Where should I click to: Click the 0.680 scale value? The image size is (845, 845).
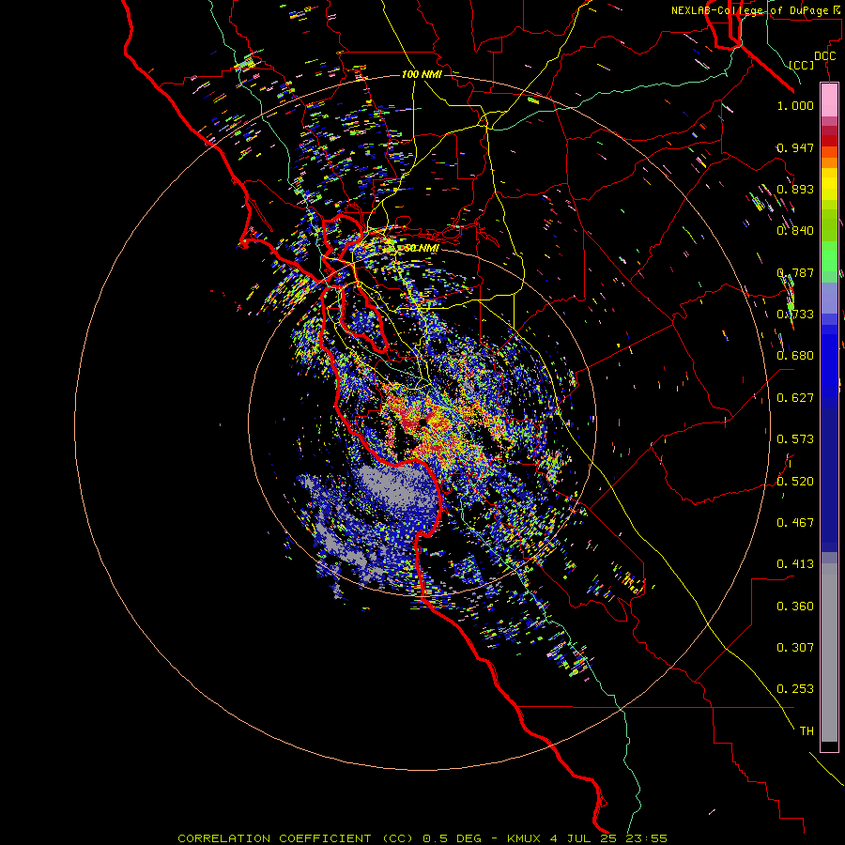tap(795, 356)
